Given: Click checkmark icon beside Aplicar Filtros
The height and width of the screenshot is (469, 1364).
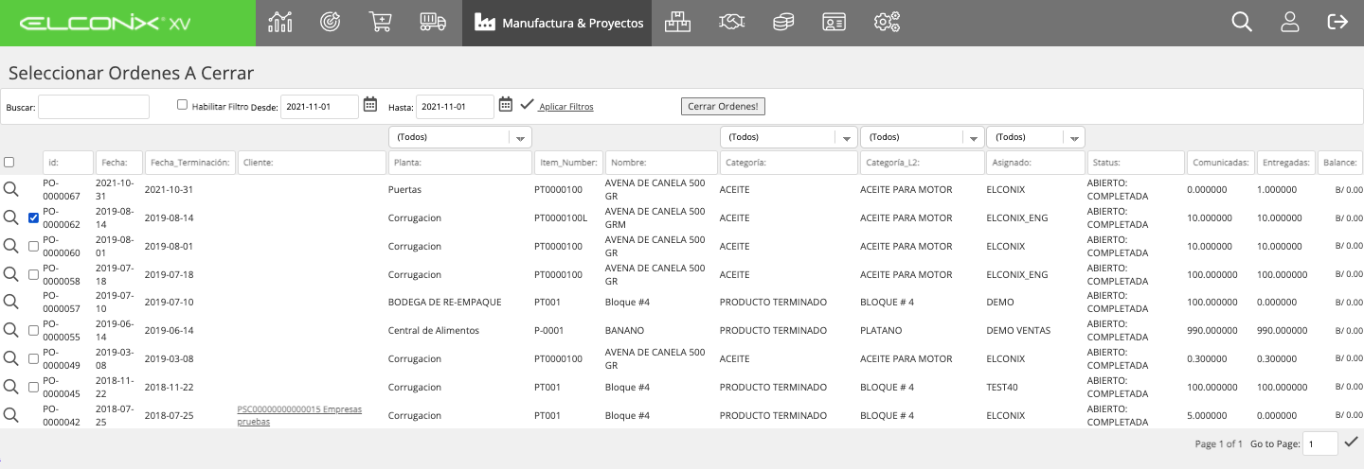Looking at the screenshot, I should (528, 104).
